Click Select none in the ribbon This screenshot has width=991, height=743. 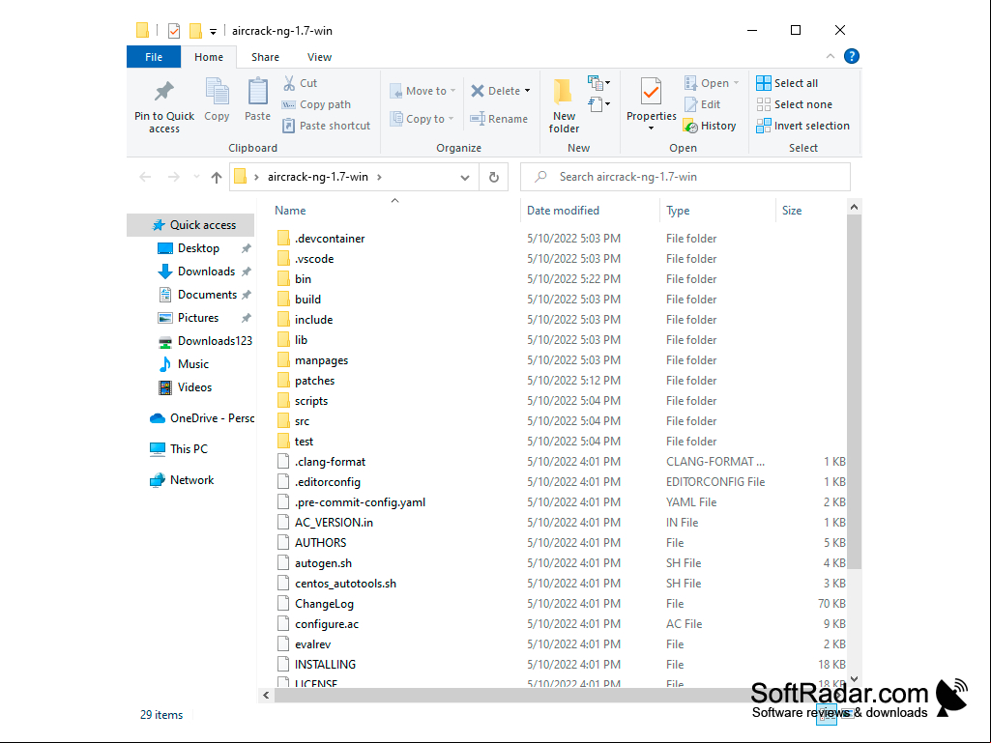[x=795, y=104]
